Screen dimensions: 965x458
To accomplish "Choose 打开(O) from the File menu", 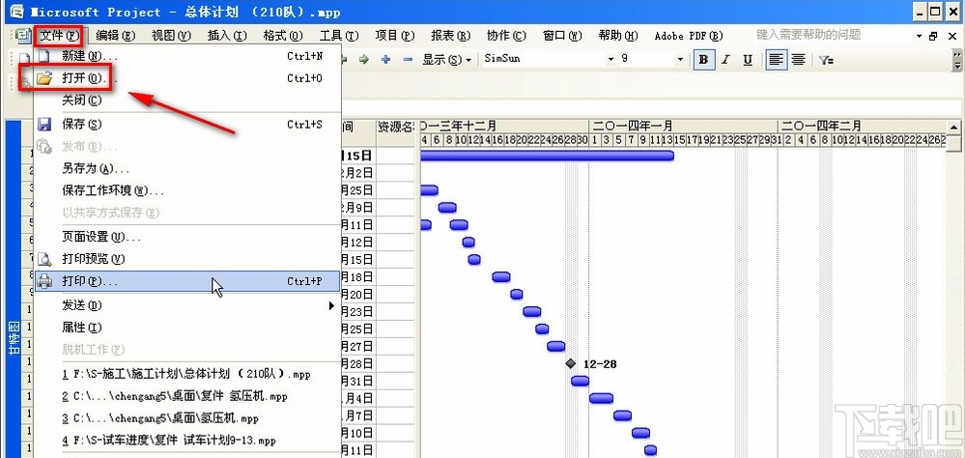I will pyautogui.click(x=187, y=78).
